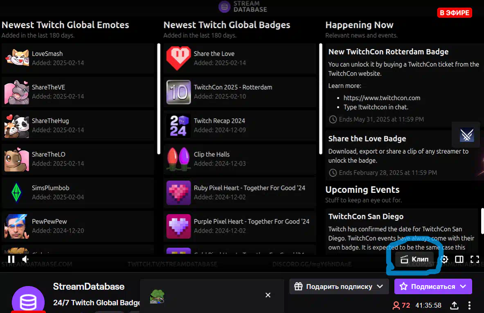This screenshot has width=484, height=313.
Task: Open the Подарить подписку gift dropdown
Action: (339, 286)
